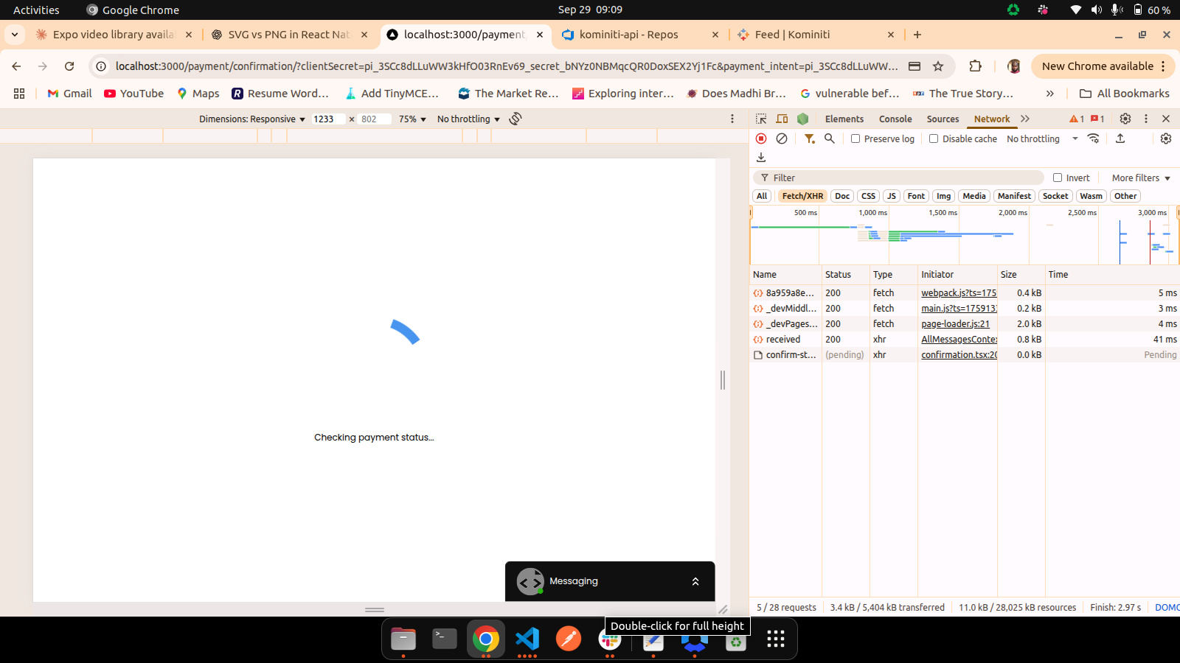
Task: Expand the 75% zoom dropdown
Action: (412, 119)
